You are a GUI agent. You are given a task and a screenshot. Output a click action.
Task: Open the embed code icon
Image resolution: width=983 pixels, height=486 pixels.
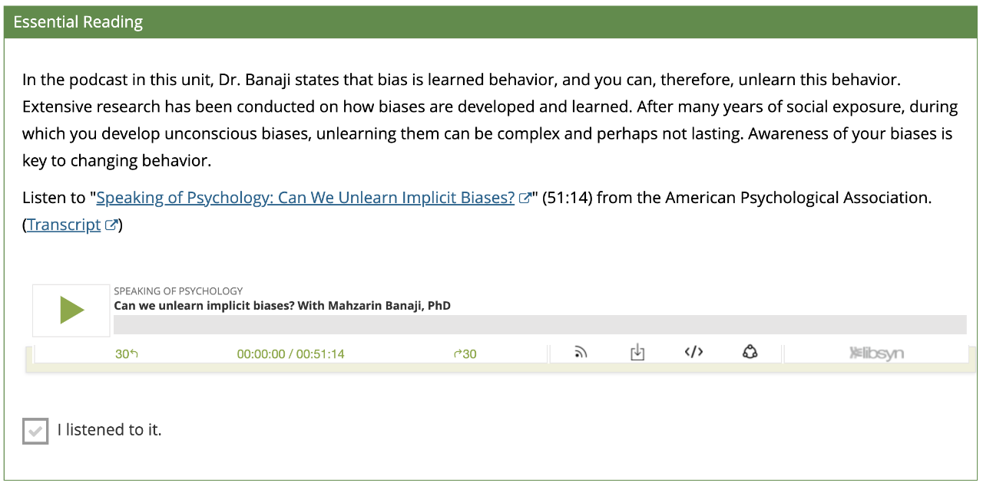coord(693,352)
